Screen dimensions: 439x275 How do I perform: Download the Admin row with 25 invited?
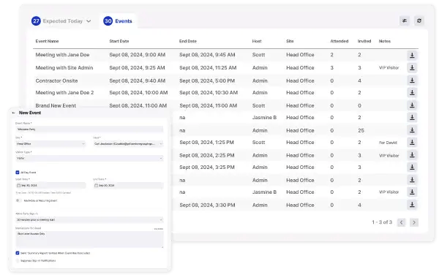coord(412,130)
